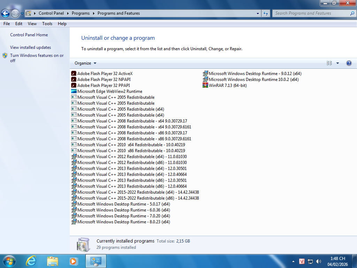Click the change view icon in toolbar
The width and height of the screenshot is (357, 268).
point(329,63)
